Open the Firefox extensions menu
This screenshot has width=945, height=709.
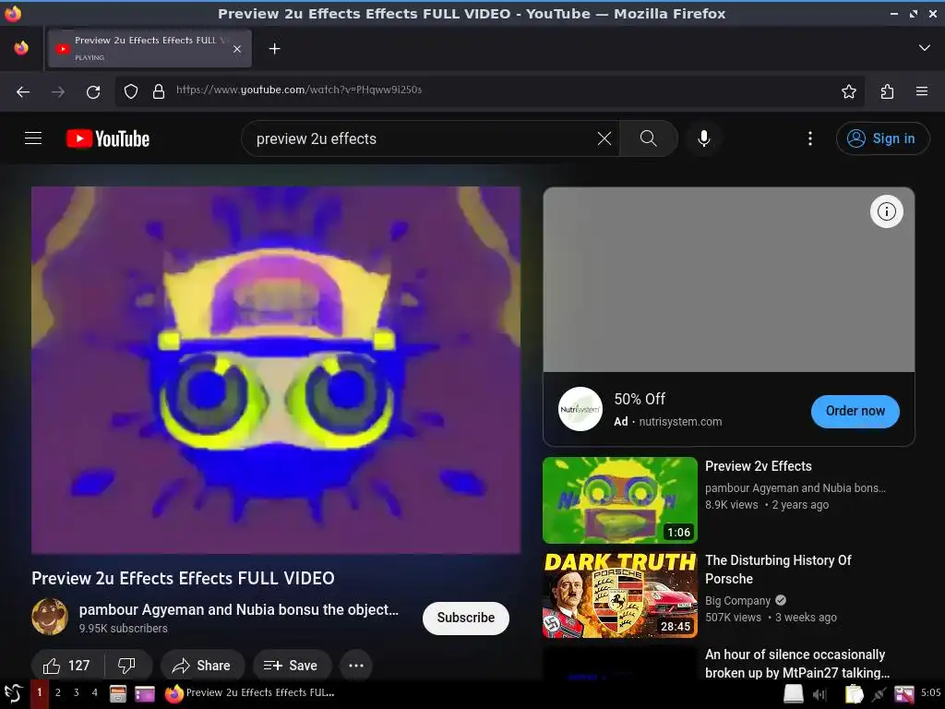point(887,91)
